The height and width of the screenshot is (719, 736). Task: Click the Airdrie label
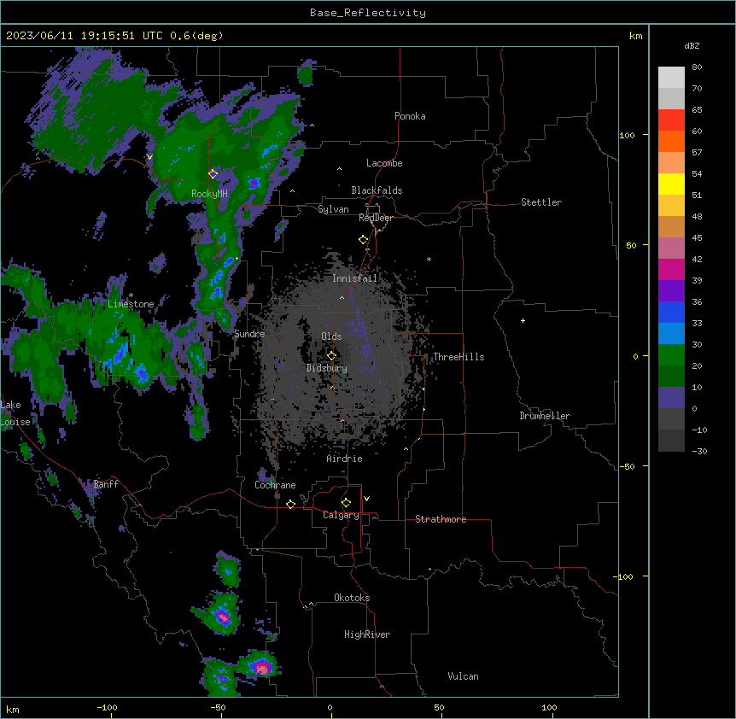344,459
